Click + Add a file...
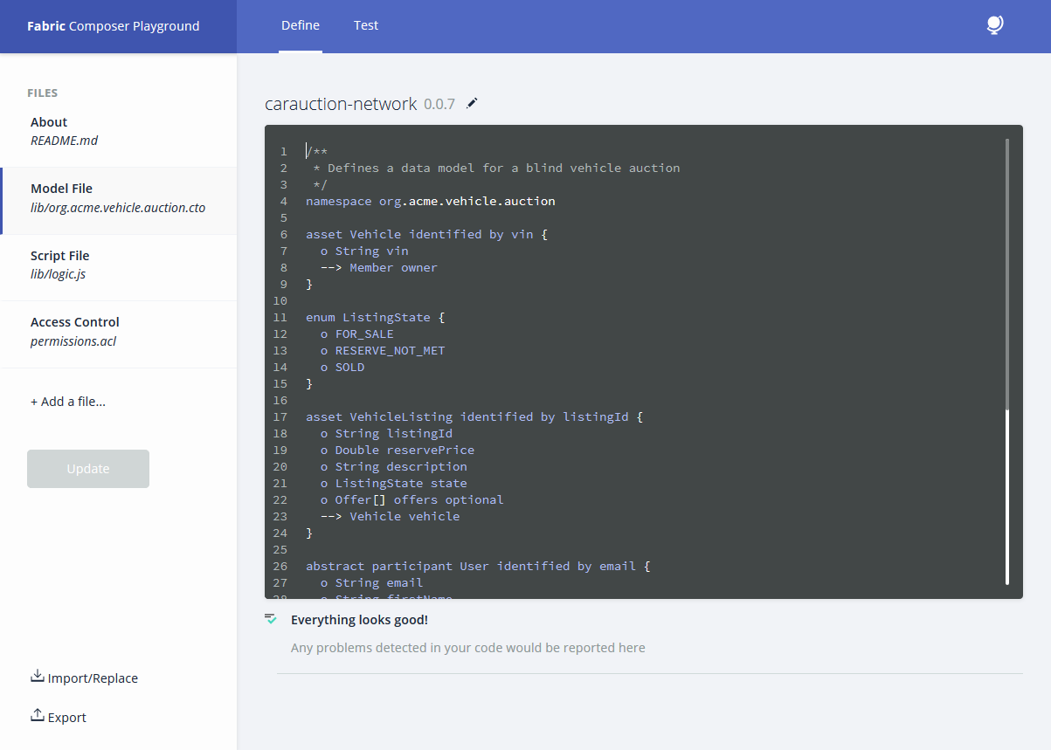 pos(68,402)
